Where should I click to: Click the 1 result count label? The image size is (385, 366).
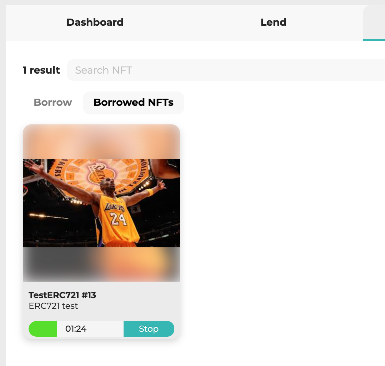(41, 70)
